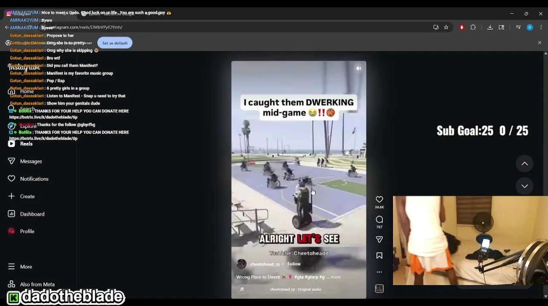The height and width of the screenshot is (306, 548).
Task: Open the Extensions puzzle icon
Action: pos(473,27)
